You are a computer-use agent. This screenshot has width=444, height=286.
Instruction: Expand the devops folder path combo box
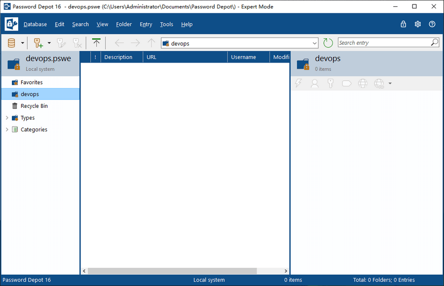coord(315,43)
